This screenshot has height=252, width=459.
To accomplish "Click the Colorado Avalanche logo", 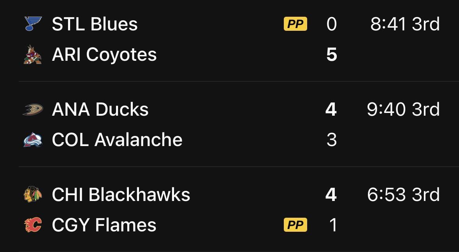I will pyautogui.click(x=33, y=140).
